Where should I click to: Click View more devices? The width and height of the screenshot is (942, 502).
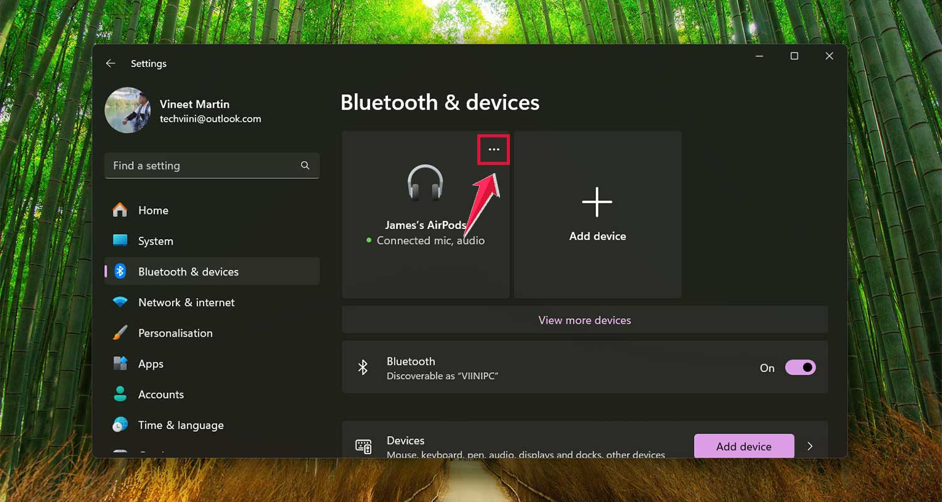tap(584, 320)
